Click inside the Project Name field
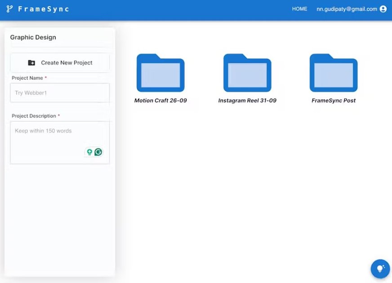This screenshot has height=283, width=392. tap(59, 93)
